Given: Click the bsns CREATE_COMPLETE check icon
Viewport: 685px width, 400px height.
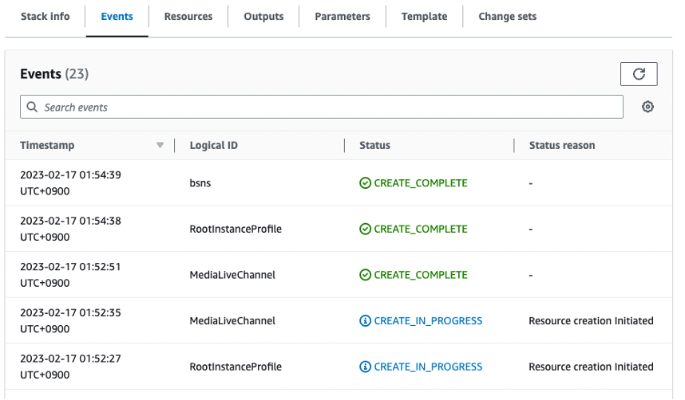Looking at the screenshot, I should (x=365, y=182).
